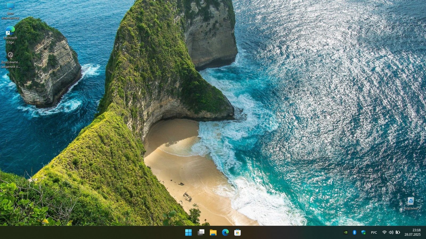Viewport: 426px width, 239px height.
Task: Check battery status in the tray
Action: click(398, 232)
